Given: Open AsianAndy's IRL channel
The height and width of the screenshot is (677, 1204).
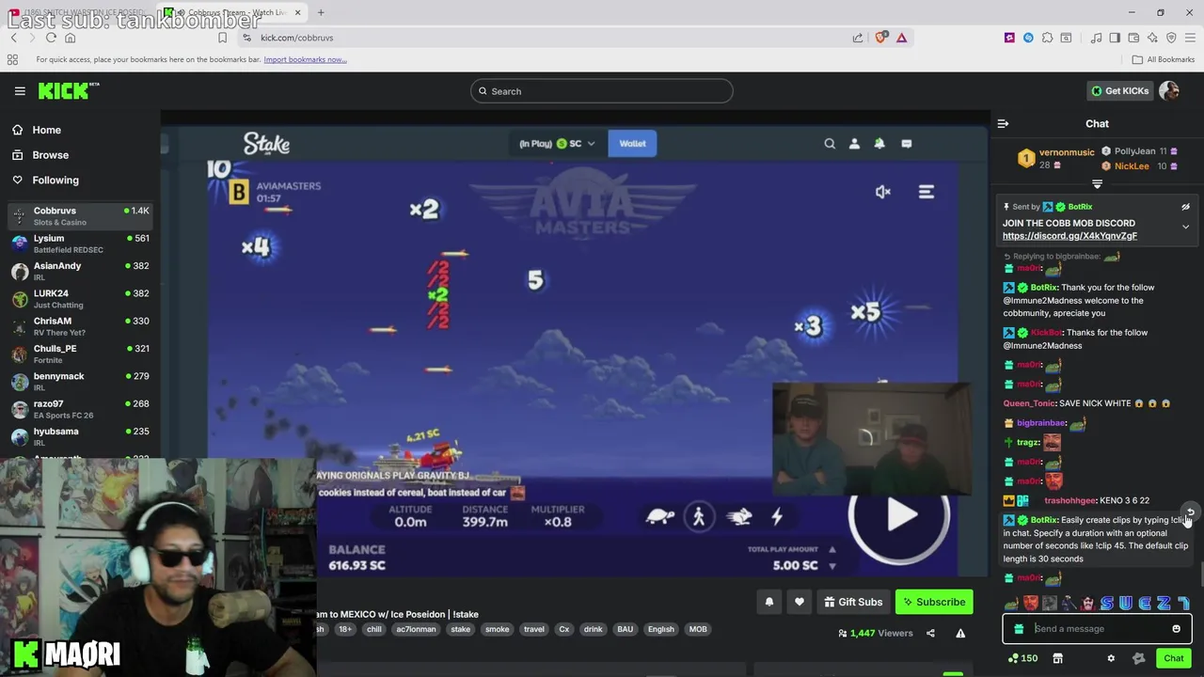Looking at the screenshot, I should point(80,271).
